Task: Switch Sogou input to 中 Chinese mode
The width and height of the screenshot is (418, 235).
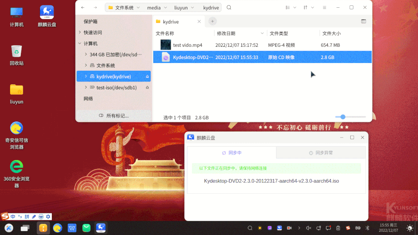Action: point(13,216)
